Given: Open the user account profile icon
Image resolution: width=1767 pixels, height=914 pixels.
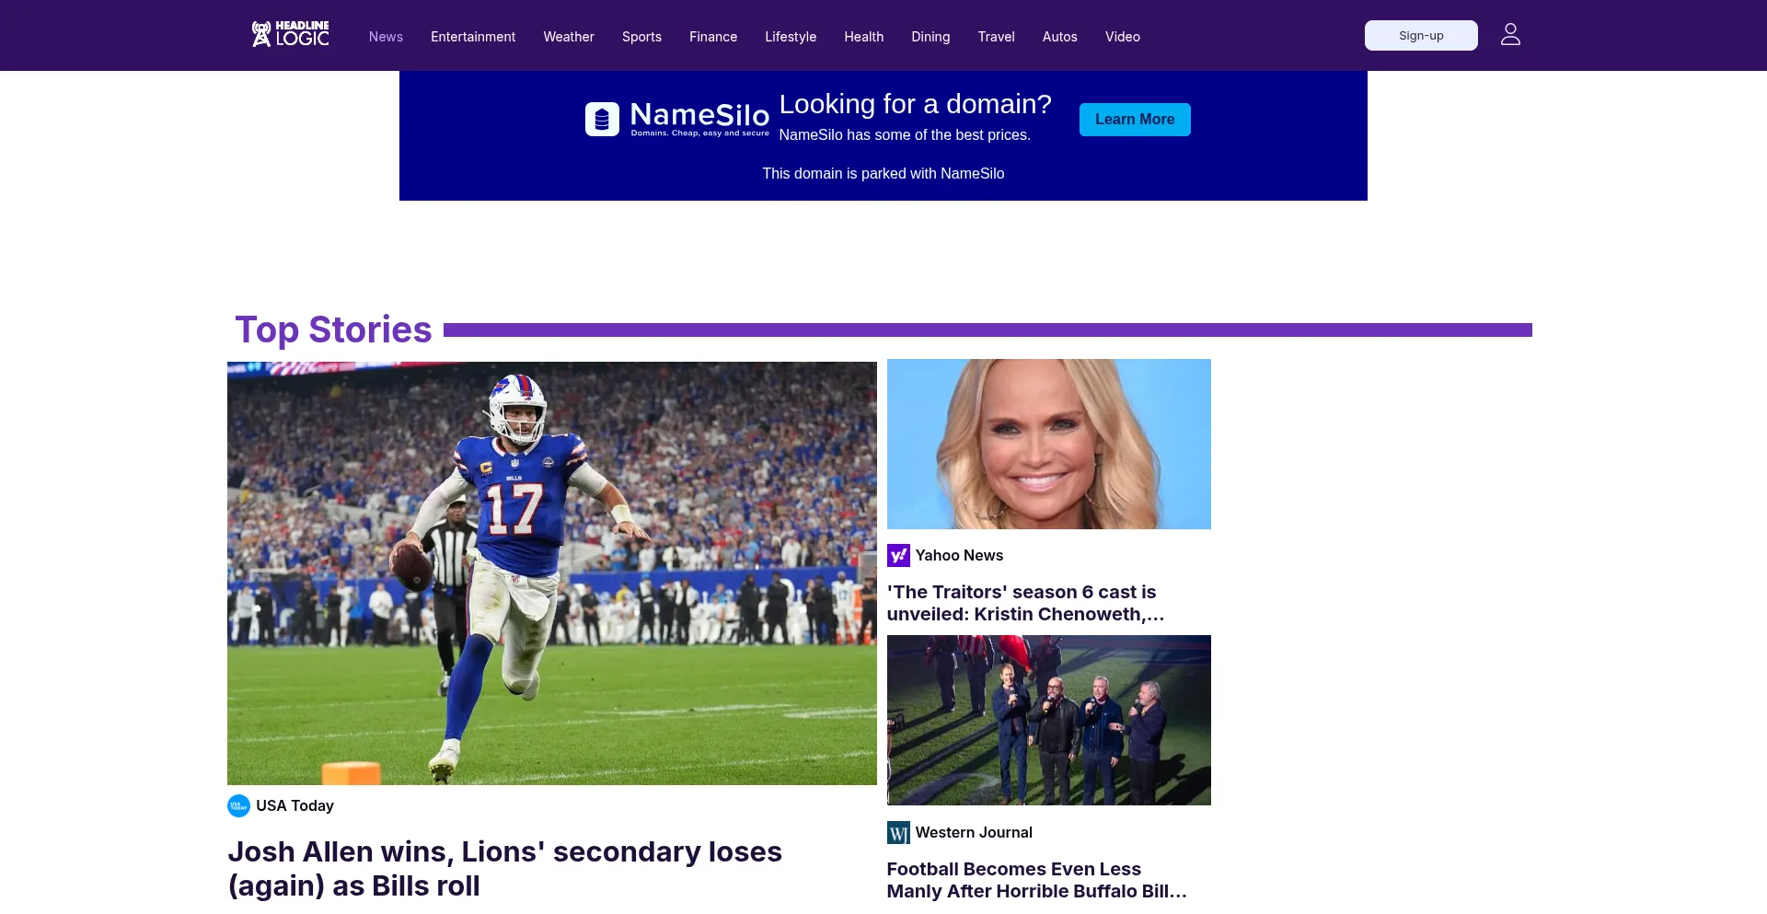Looking at the screenshot, I should (x=1510, y=35).
